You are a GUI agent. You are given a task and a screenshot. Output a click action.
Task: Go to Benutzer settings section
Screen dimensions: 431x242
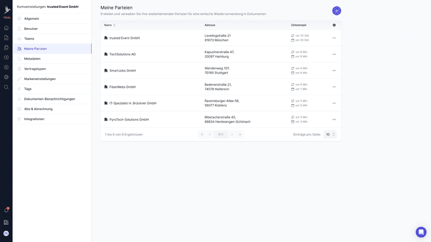(x=31, y=29)
